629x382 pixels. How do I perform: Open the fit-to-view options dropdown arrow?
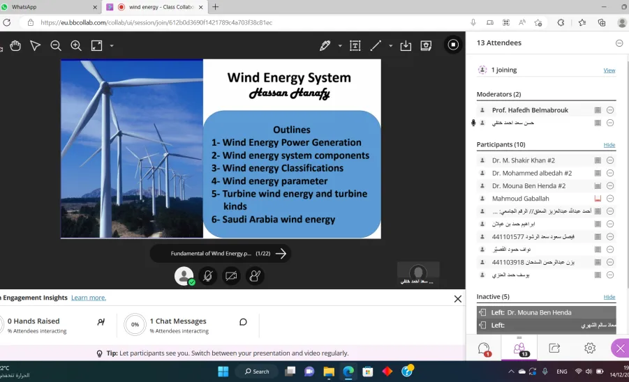point(112,45)
